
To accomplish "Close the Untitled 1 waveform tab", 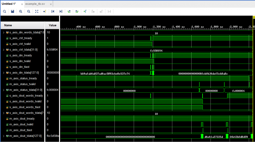I will pyautogui.click(x=22, y=4).
